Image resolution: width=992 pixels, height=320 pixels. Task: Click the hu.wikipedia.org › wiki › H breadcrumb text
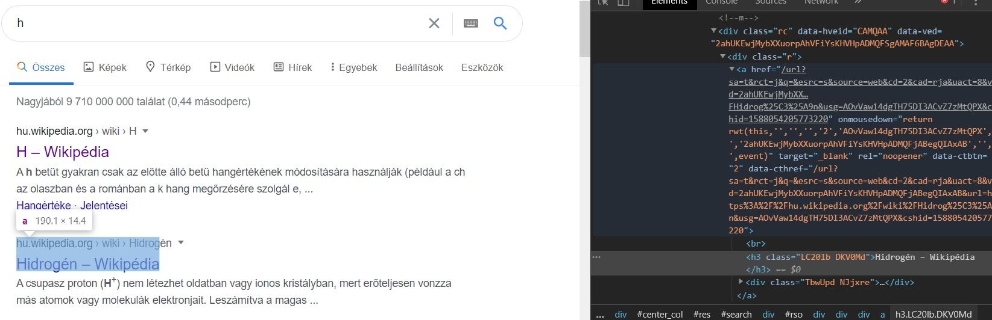77,131
